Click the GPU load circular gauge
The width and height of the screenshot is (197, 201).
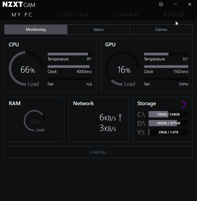coord(122,68)
